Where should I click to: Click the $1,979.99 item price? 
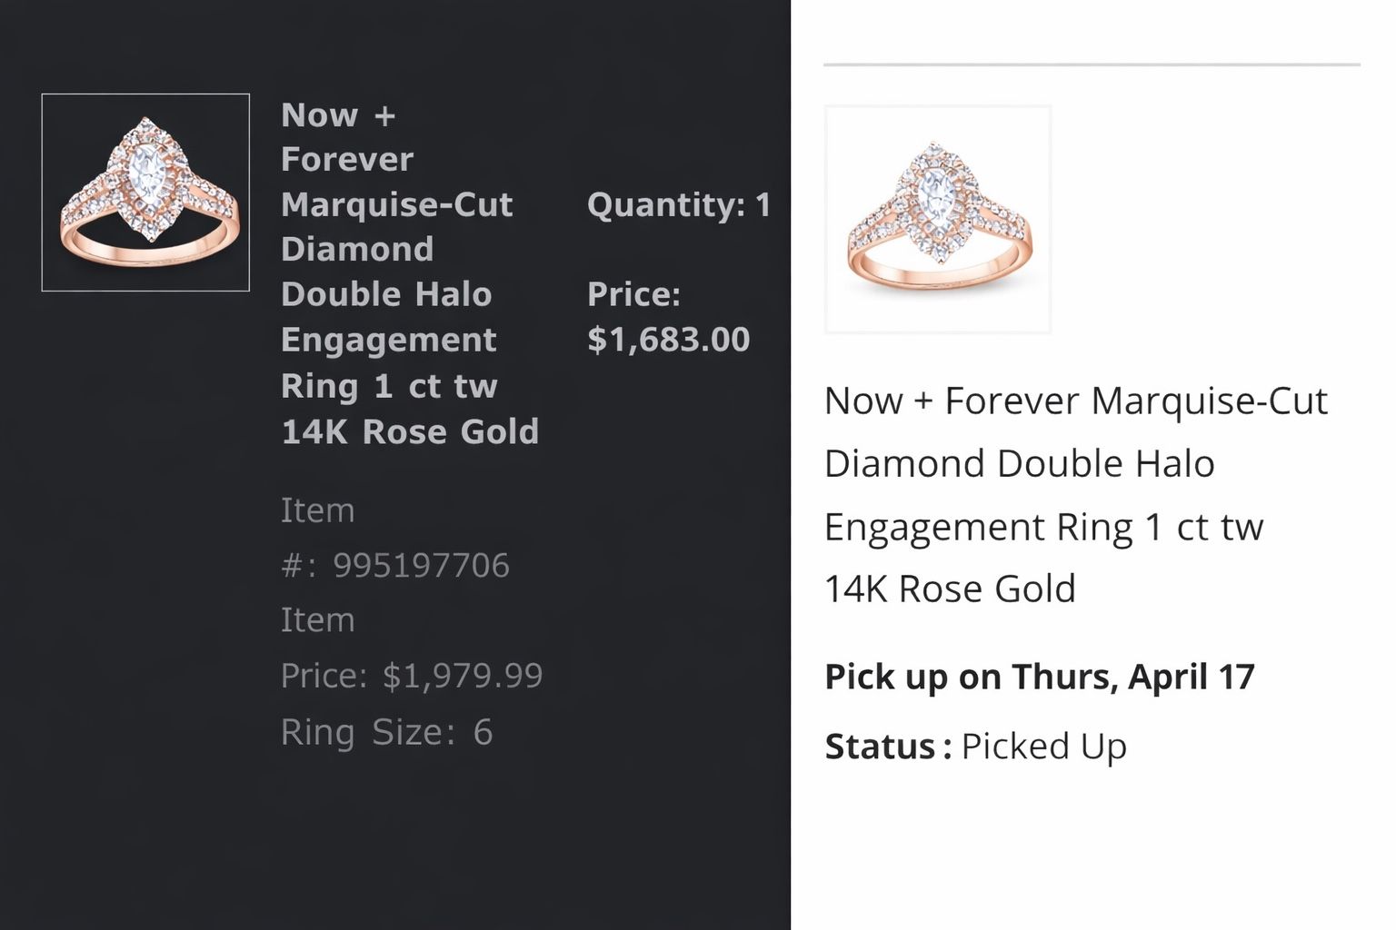(462, 676)
